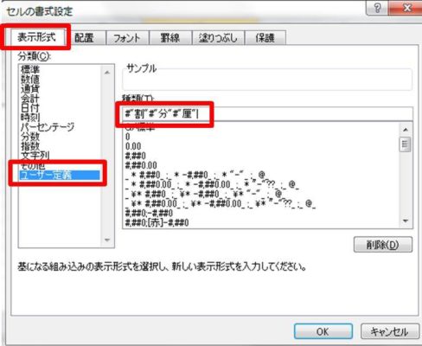Image resolution: width=422 pixels, height=346 pixels.
Task: Choose the #,##0;[赤]-#,##0 format
Action: pyautogui.click(x=157, y=222)
